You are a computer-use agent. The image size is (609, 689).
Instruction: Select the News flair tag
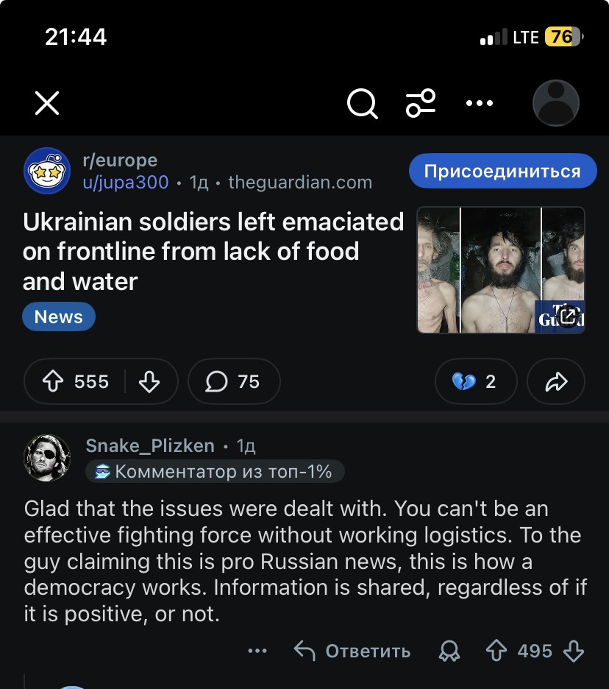click(59, 317)
